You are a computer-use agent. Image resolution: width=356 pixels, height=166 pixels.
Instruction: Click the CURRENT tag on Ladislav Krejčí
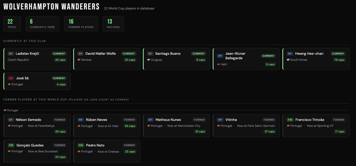coord(59,54)
